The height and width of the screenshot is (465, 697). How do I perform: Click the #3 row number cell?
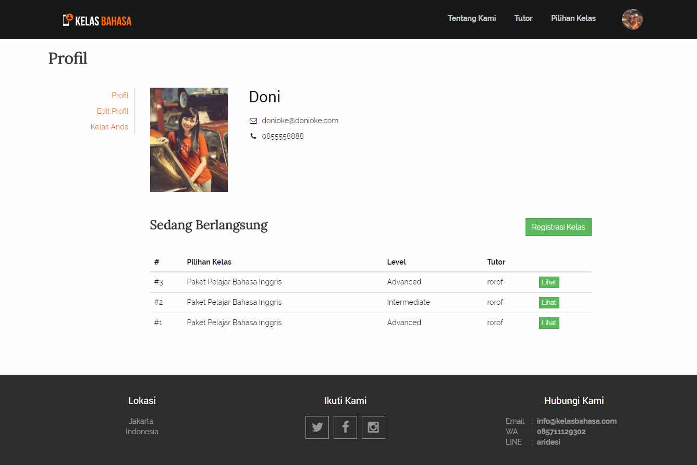tap(158, 282)
